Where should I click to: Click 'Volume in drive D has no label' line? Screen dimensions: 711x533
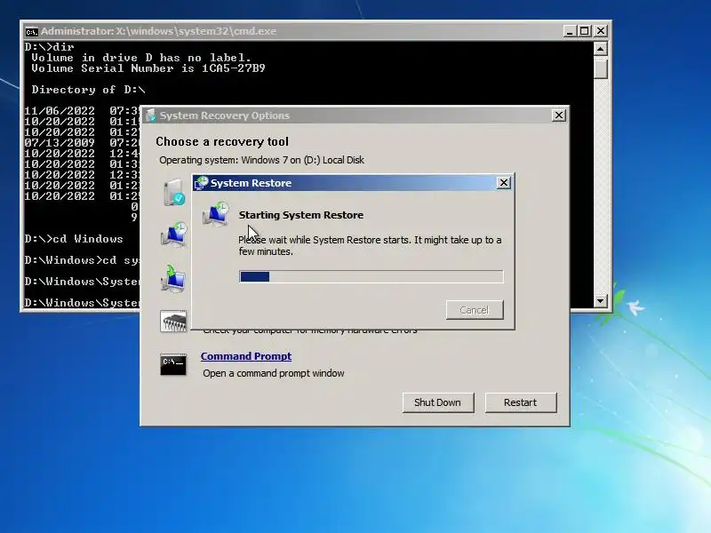(x=141, y=58)
